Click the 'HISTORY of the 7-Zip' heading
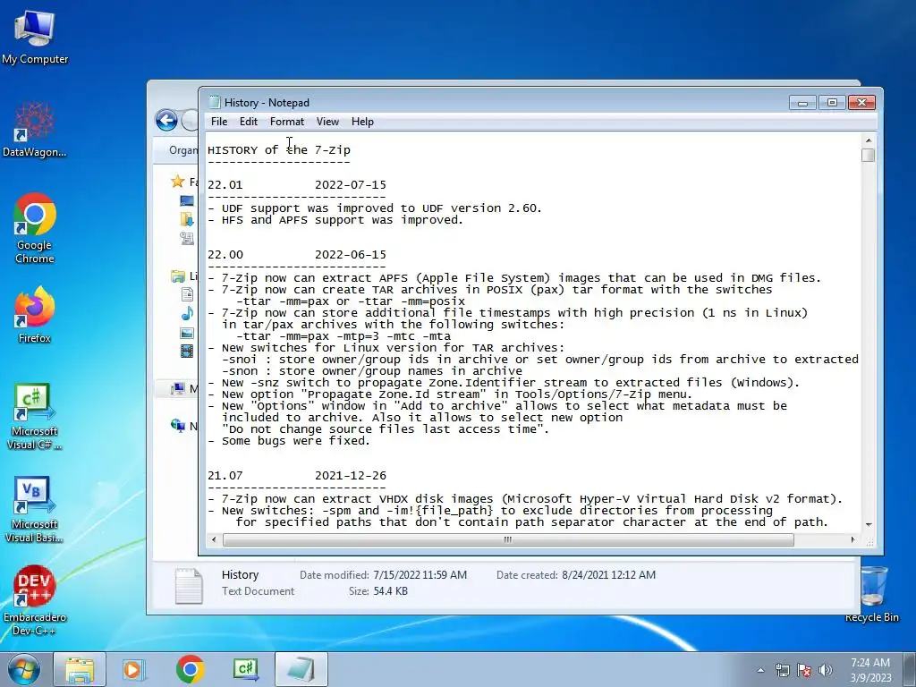The height and width of the screenshot is (687, 916). click(279, 150)
